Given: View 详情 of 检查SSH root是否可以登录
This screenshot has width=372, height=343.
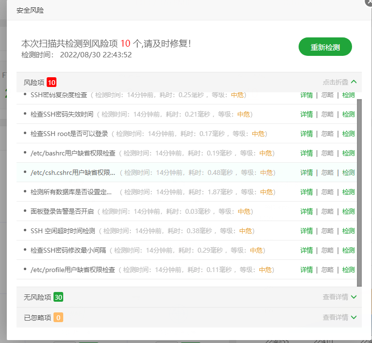Looking at the screenshot, I should [x=306, y=134].
